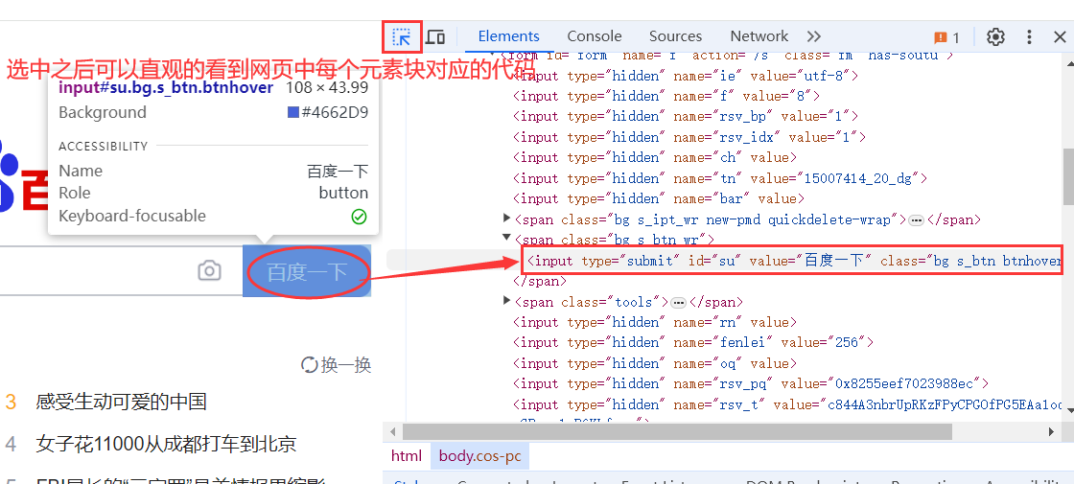
Task: Select hidden input name="f" line
Action: click(666, 96)
